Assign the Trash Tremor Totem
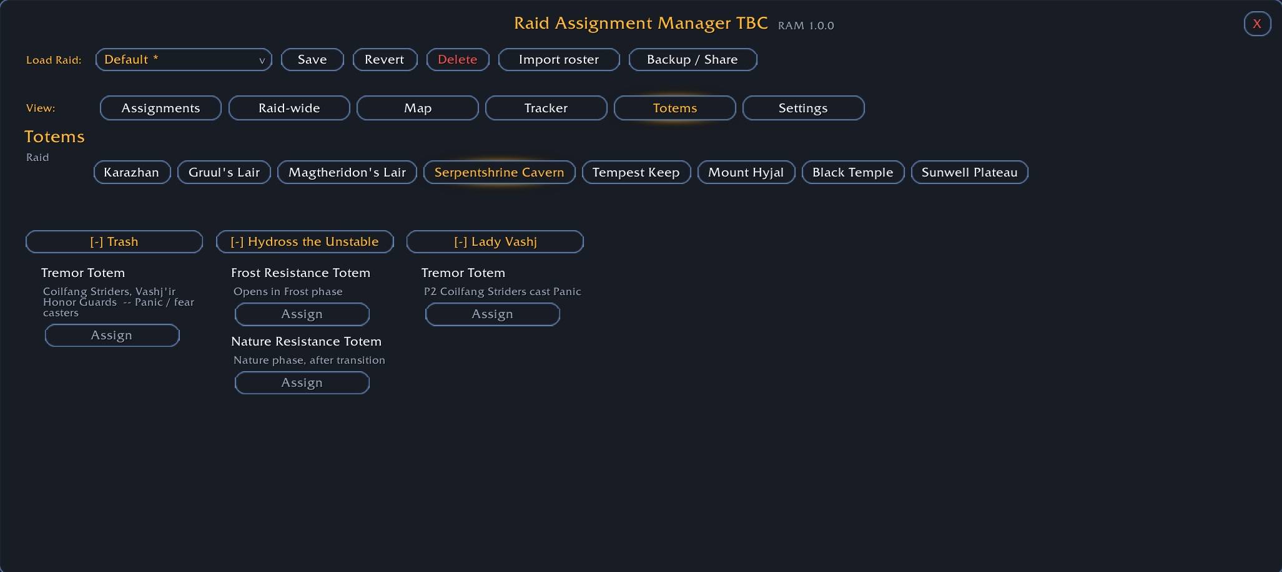This screenshot has height=572, width=1282. click(x=112, y=336)
